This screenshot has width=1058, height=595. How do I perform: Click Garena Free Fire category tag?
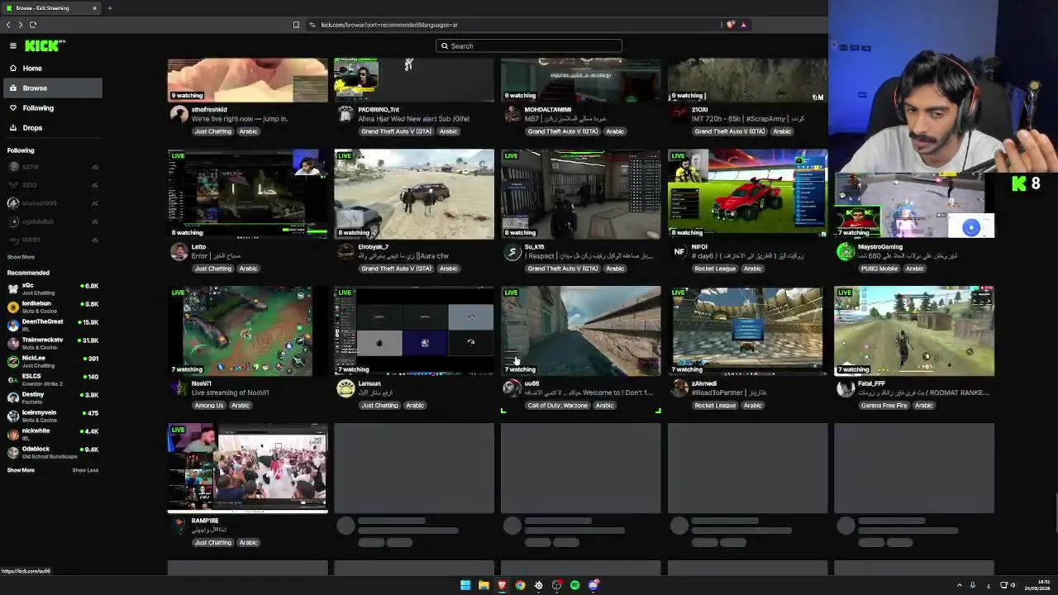point(884,406)
